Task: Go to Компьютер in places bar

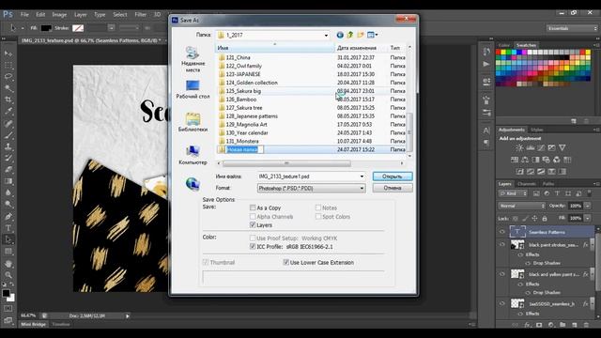Action: click(193, 155)
